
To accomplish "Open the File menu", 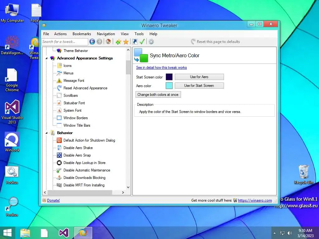I will point(46,34).
